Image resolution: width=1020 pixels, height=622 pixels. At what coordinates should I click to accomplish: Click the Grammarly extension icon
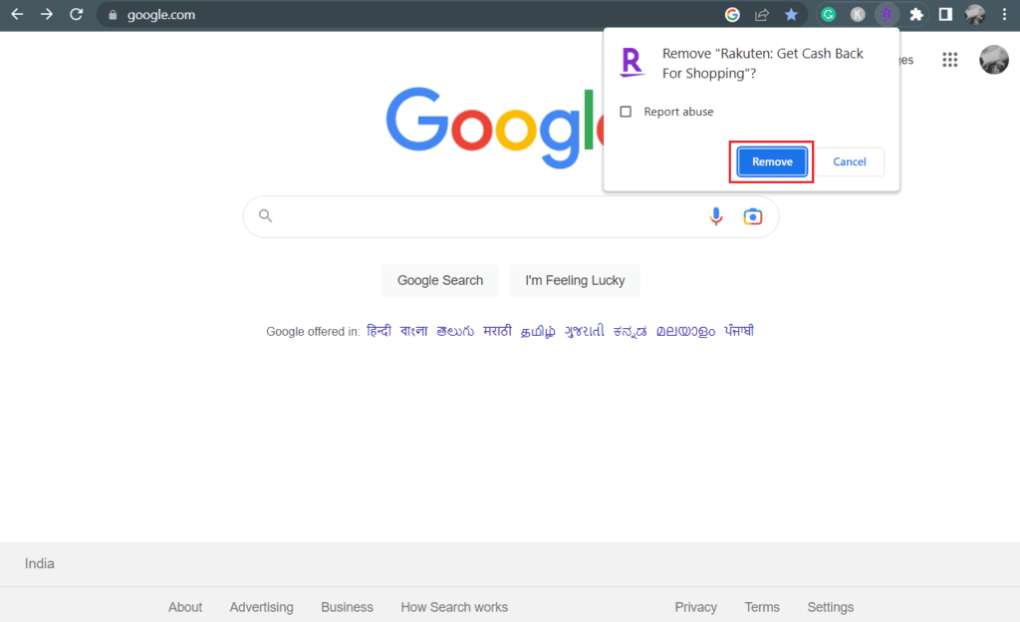(828, 15)
